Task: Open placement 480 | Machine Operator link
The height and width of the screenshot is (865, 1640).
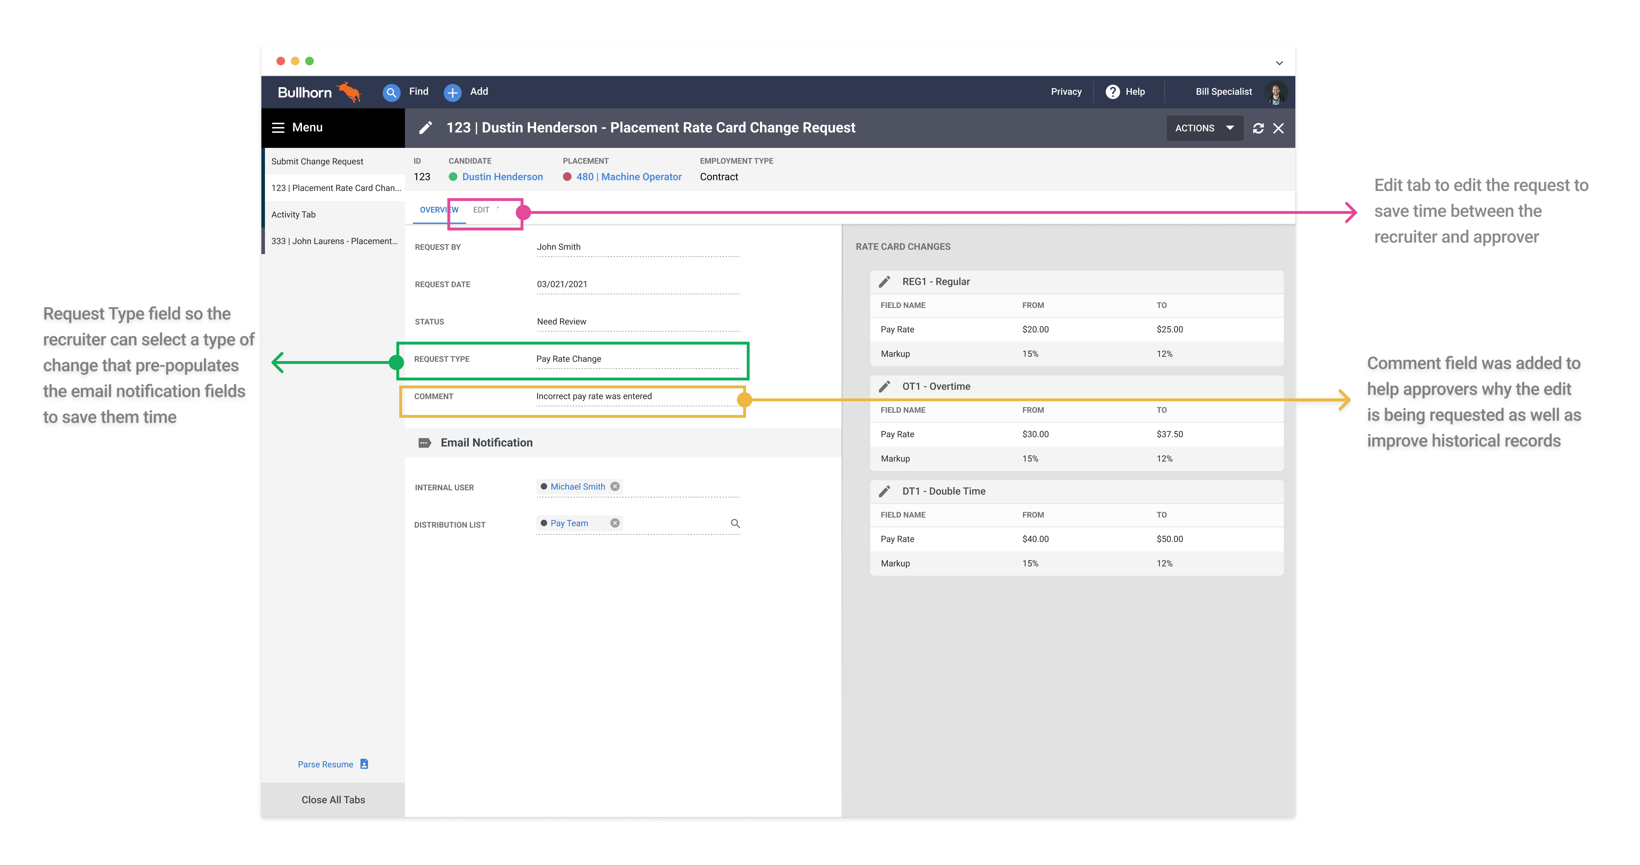Action: pos(628,177)
